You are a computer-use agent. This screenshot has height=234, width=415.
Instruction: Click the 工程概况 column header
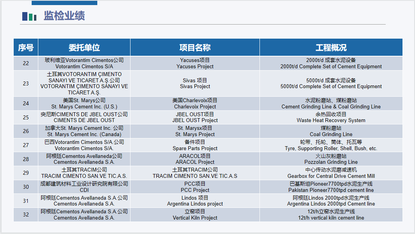[331, 48]
